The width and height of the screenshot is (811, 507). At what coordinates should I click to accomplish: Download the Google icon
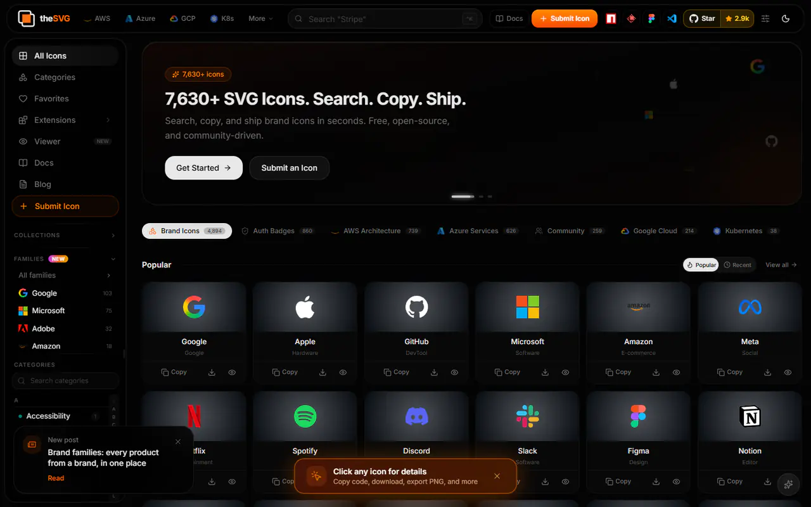(x=212, y=372)
